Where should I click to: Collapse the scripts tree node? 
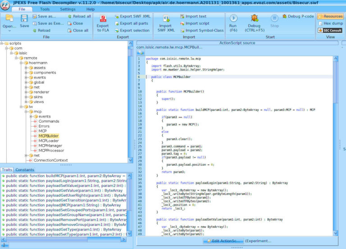pos(2,43)
